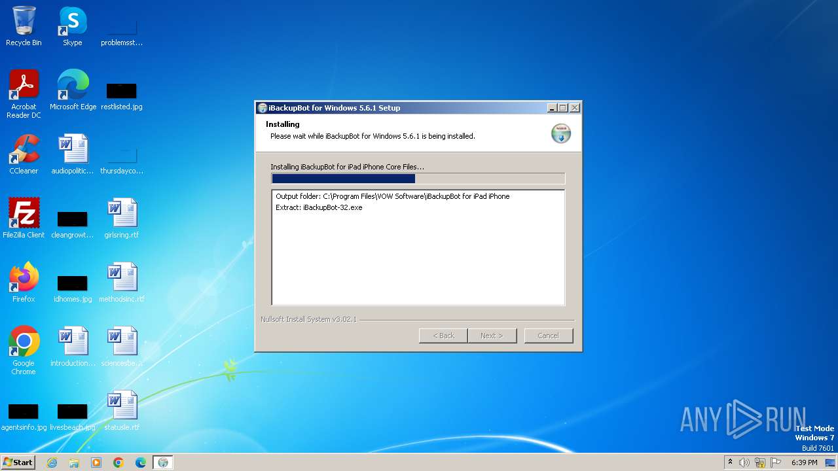Image resolution: width=838 pixels, height=471 pixels.
Task: Open the Skype desktop shortcut
Action: point(73,26)
